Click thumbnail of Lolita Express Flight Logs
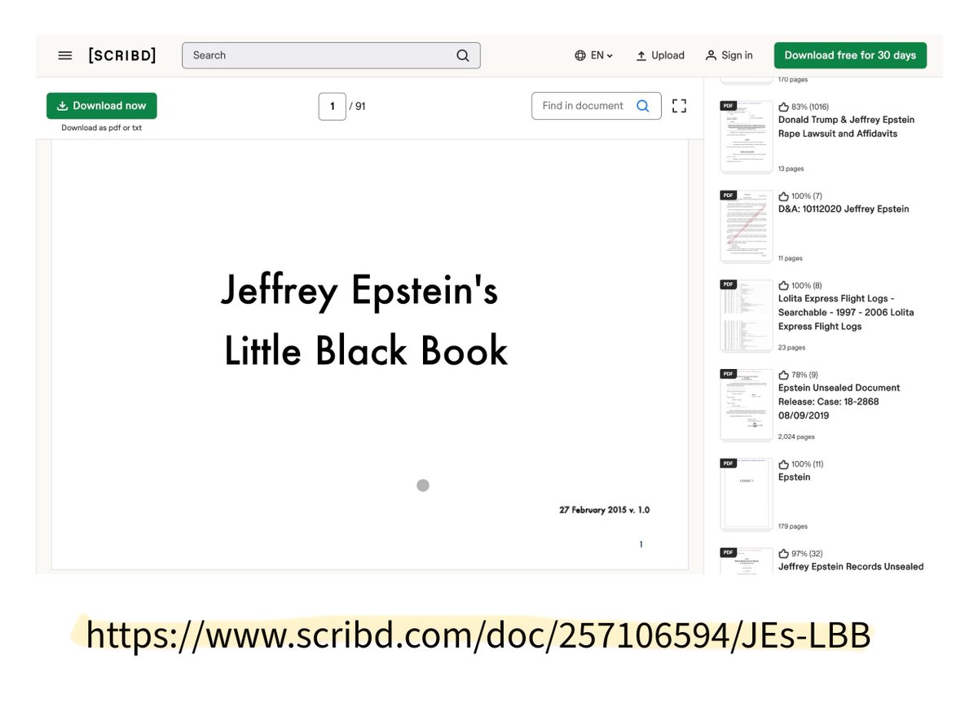The height and width of the screenshot is (725, 978). click(x=746, y=316)
